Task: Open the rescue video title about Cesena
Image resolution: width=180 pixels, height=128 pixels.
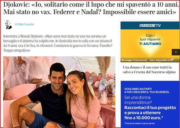Action: click(149, 69)
